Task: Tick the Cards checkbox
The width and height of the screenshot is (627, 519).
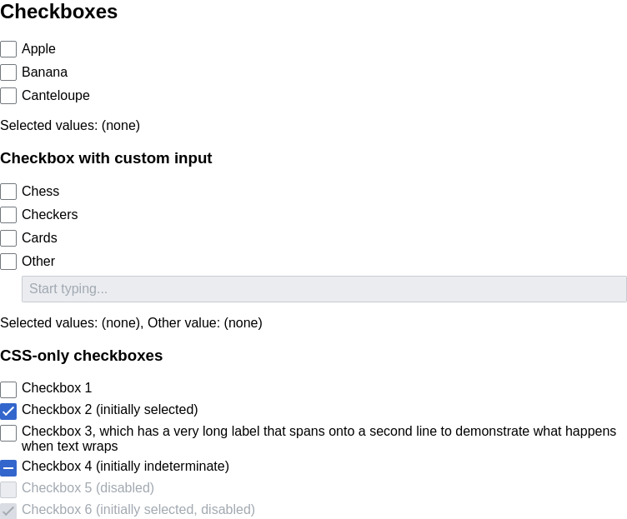Action: tap(8, 238)
